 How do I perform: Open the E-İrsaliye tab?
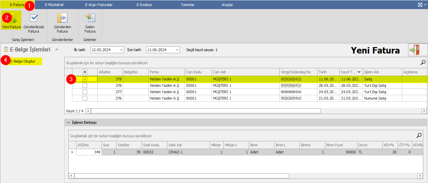tap(144, 5)
